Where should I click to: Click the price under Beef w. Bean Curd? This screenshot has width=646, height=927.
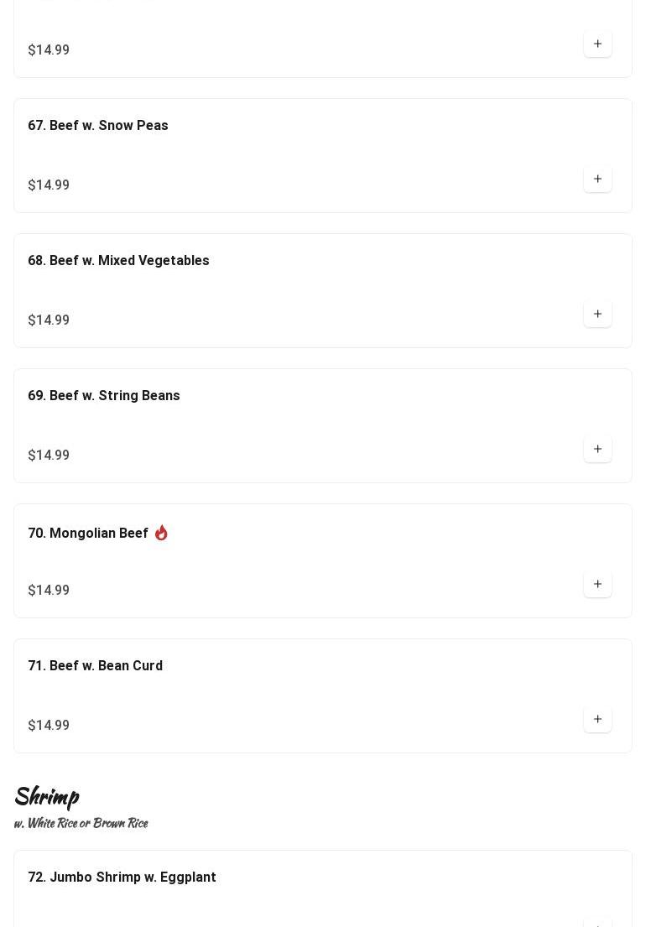pos(49,726)
